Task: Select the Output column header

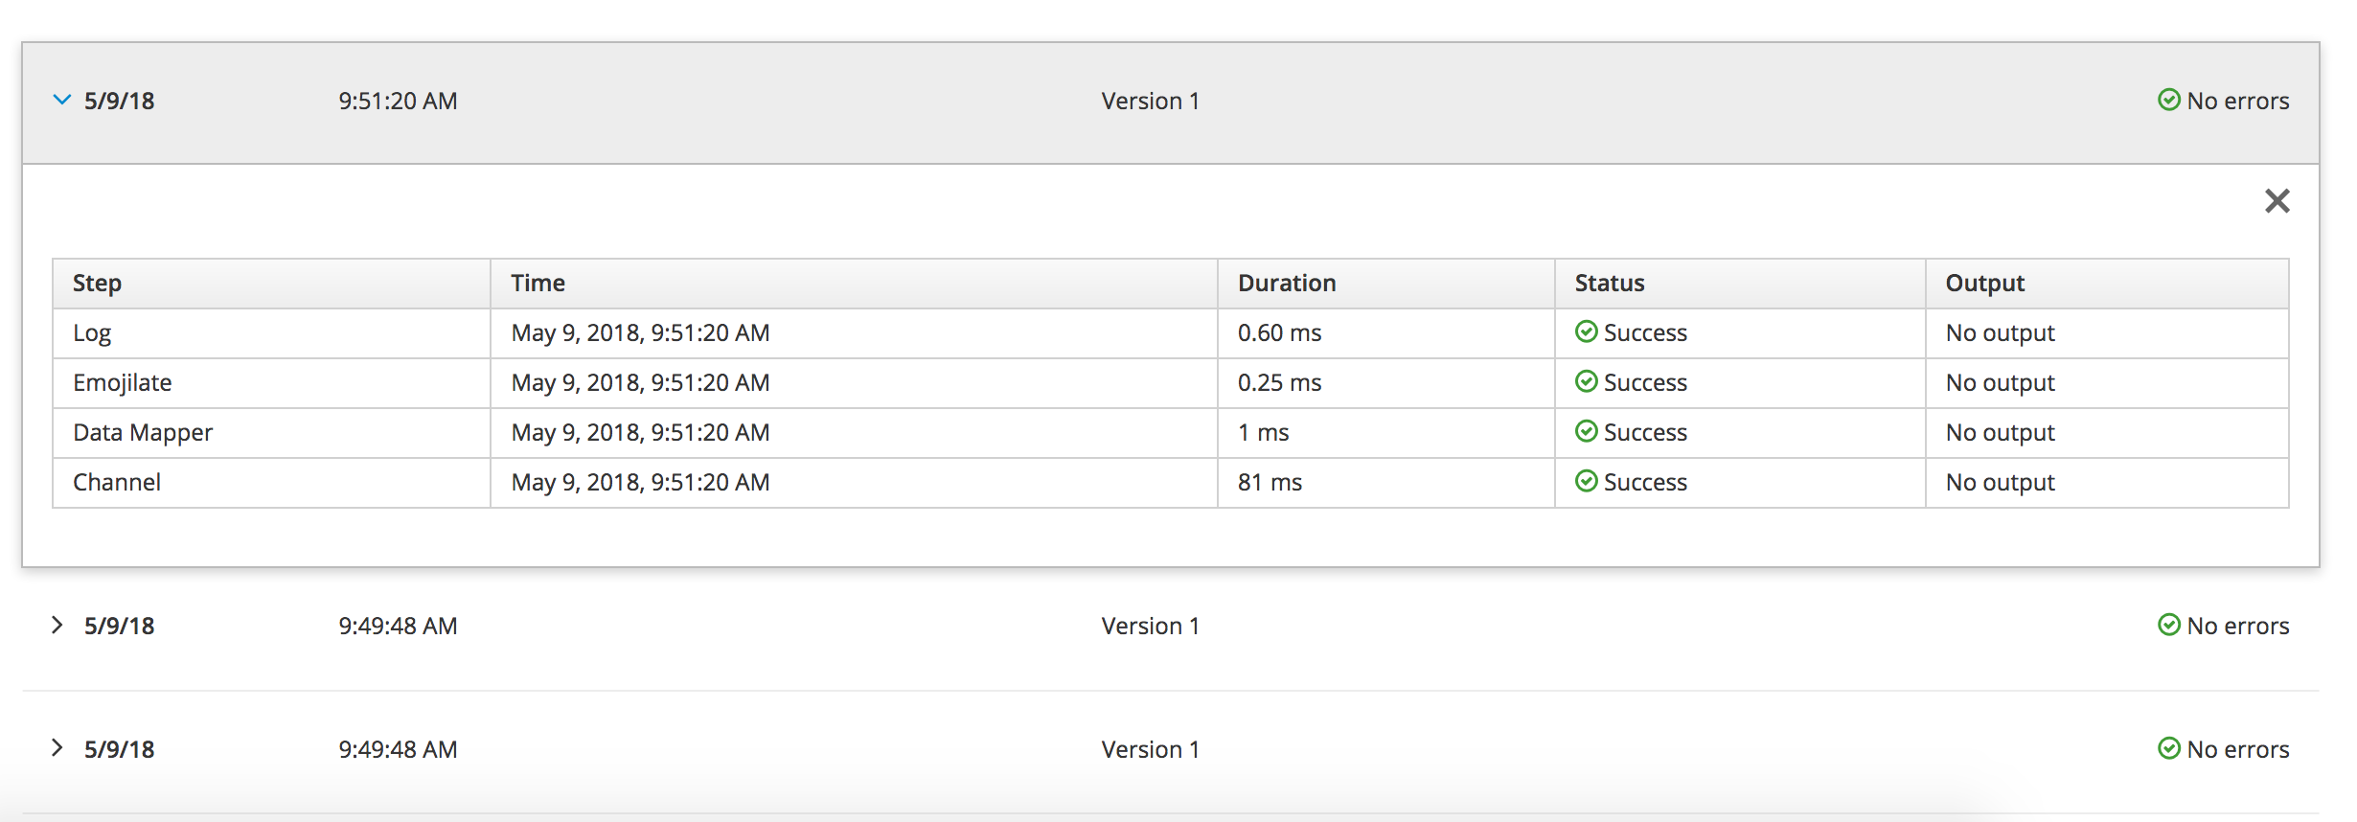Action: 1984,283
